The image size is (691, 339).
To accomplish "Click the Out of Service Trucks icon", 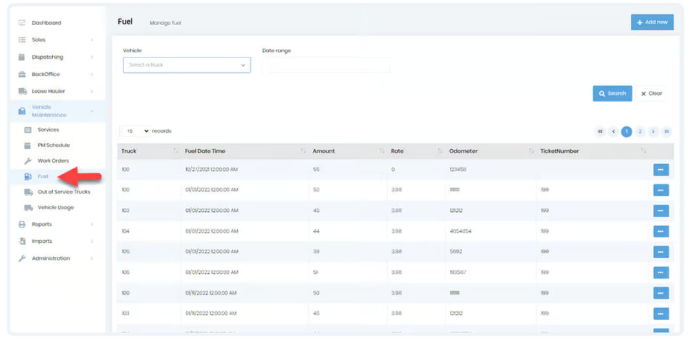I will point(28,192).
